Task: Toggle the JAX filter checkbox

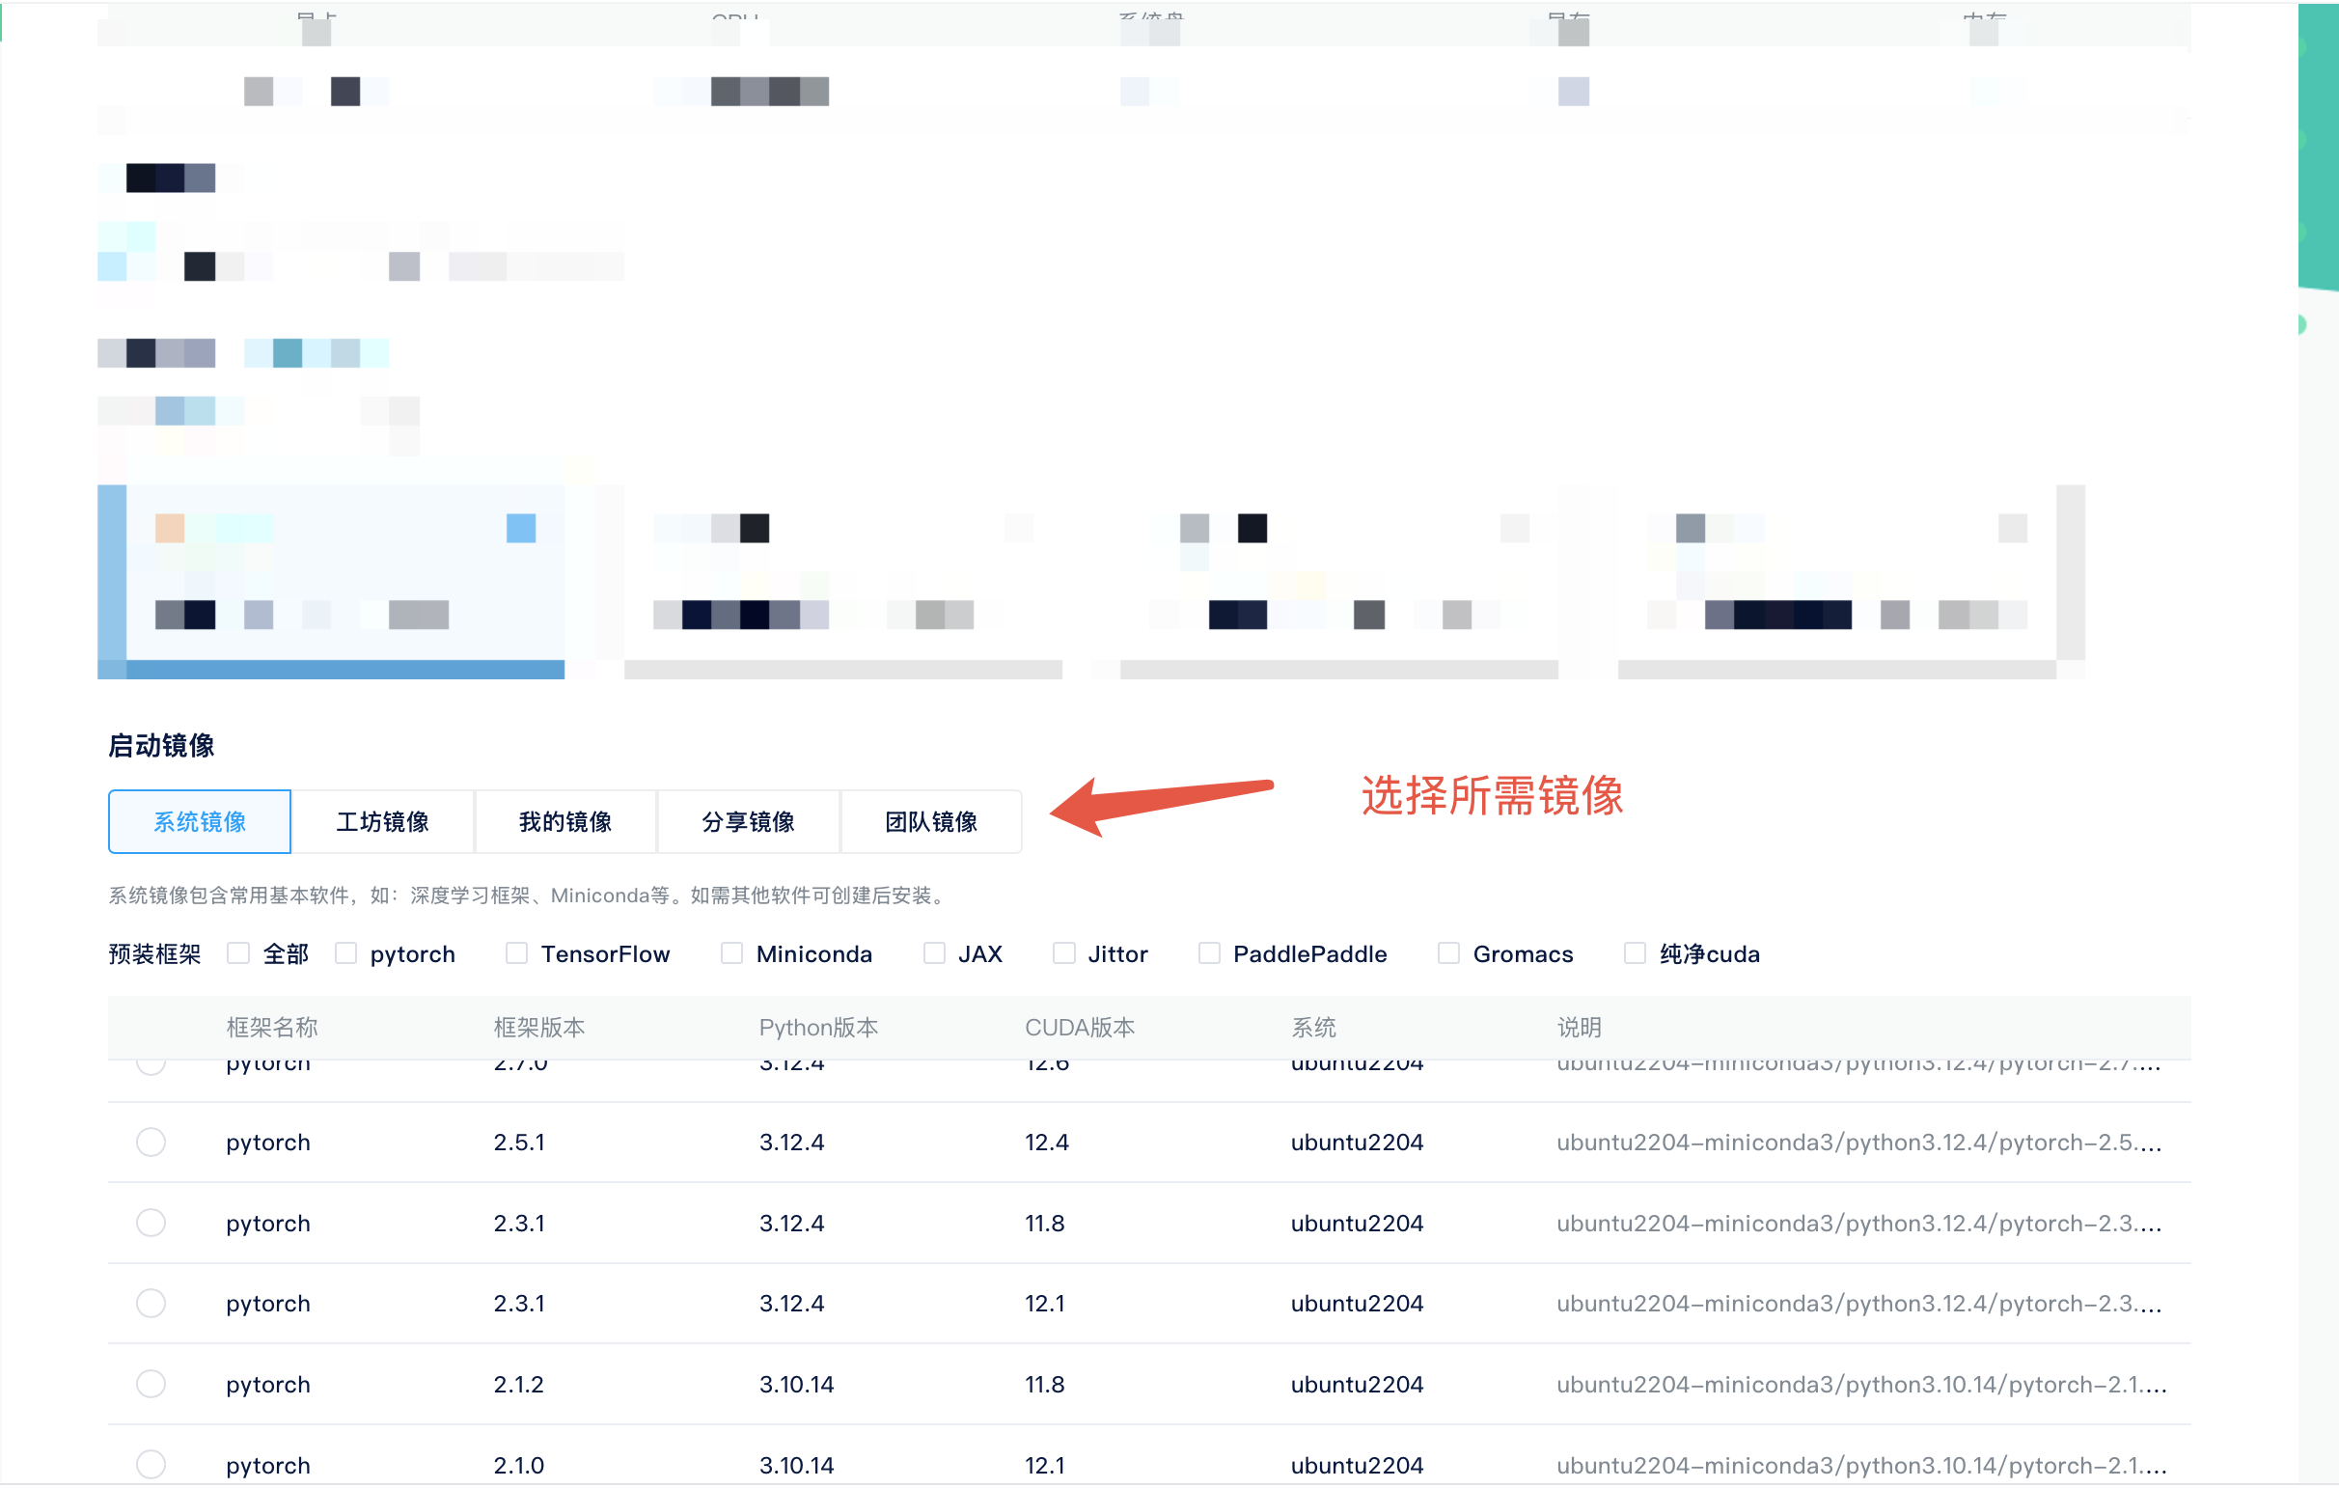Action: [x=934, y=953]
